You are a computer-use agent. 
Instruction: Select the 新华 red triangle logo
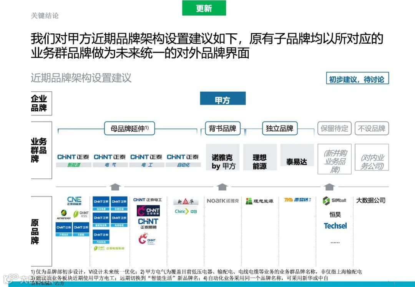coord(186,202)
